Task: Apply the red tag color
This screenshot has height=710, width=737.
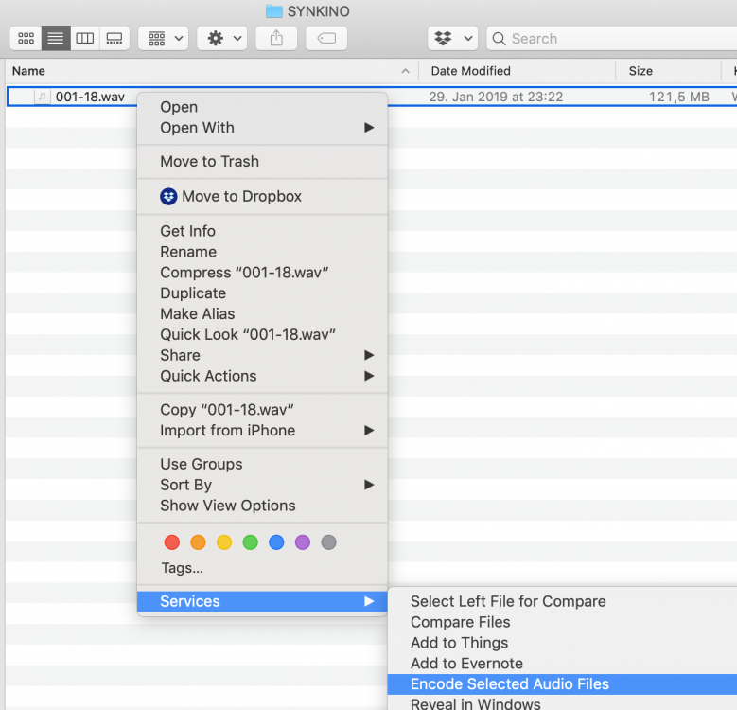Action: (x=171, y=542)
